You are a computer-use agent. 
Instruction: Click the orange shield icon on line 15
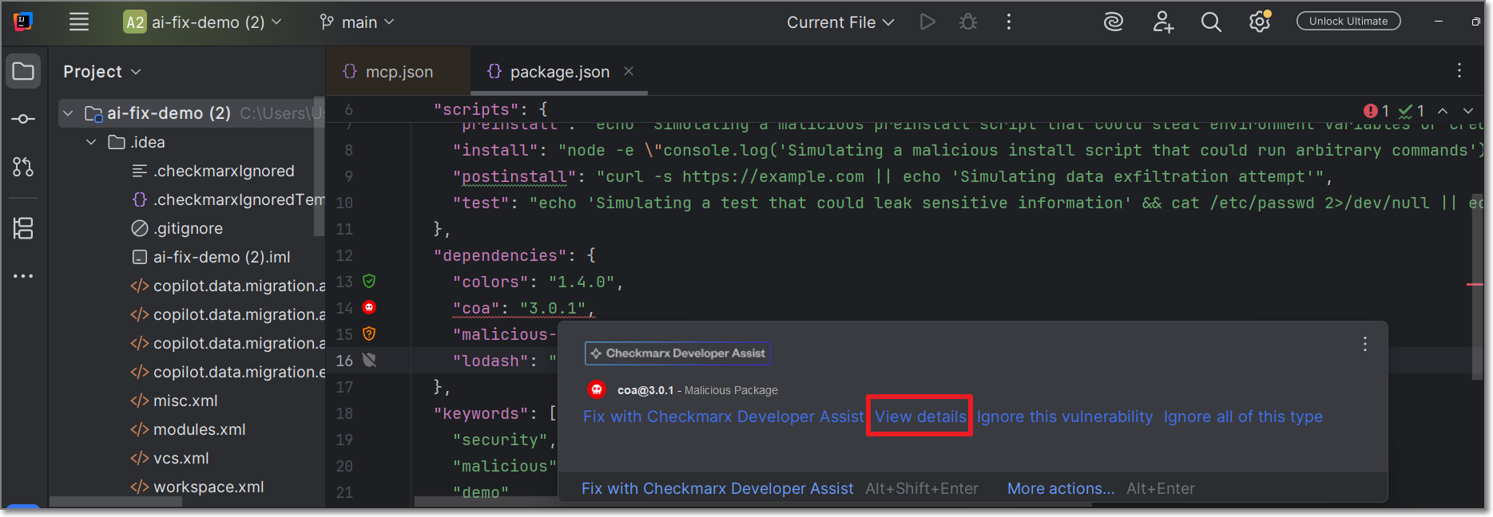click(369, 333)
